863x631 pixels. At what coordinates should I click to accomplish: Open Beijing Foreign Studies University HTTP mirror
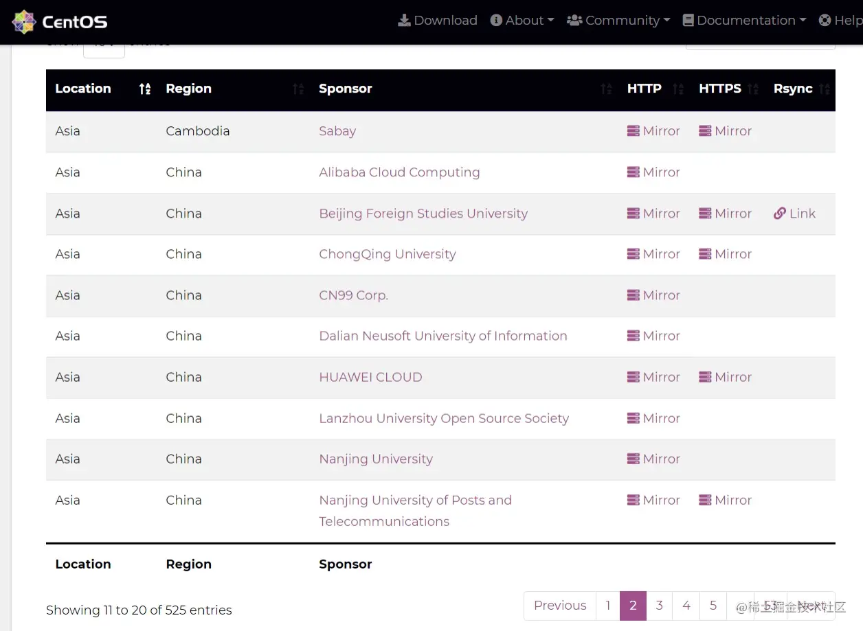pyautogui.click(x=653, y=214)
